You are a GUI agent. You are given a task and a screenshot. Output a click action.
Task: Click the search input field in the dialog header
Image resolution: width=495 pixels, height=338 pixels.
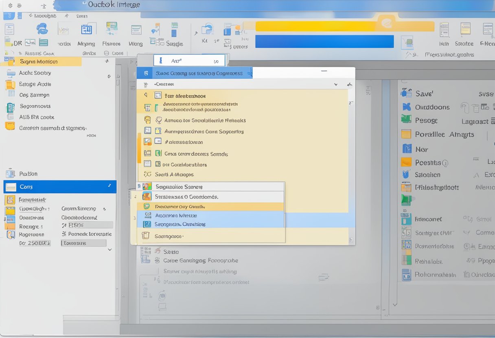click(x=189, y=60)
